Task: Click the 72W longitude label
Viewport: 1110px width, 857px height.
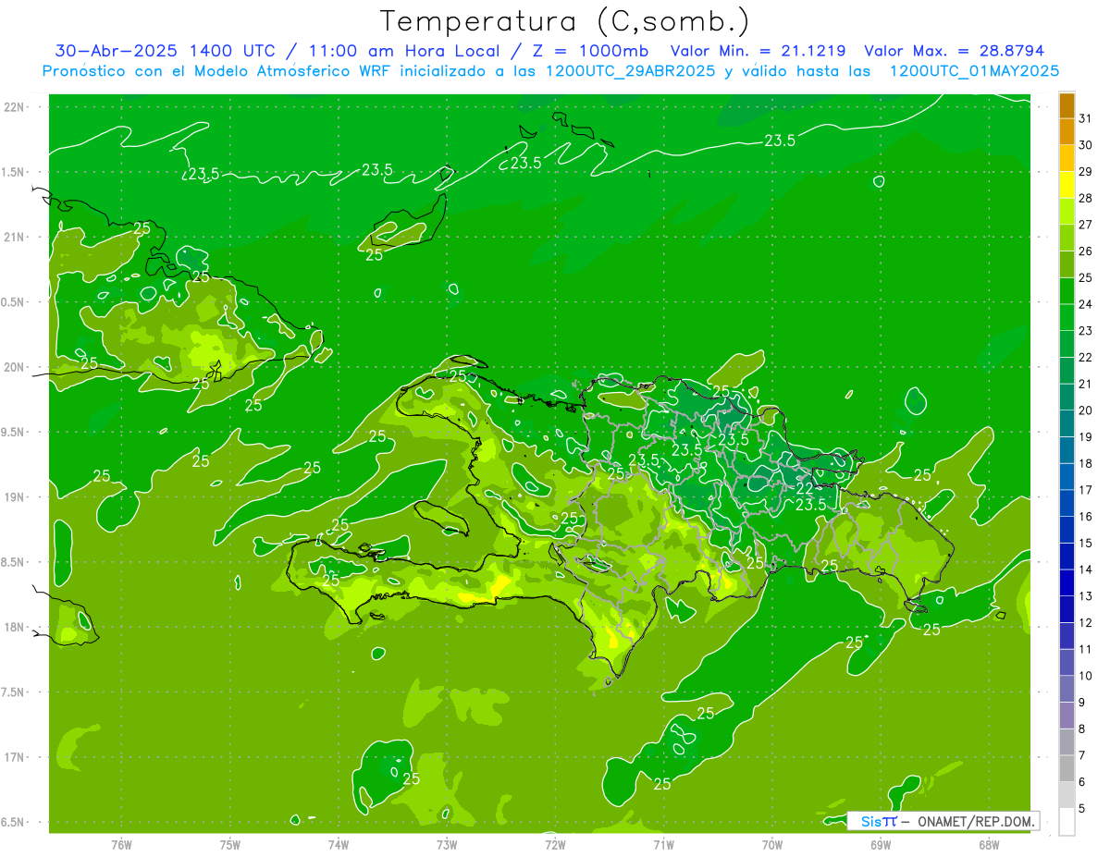Action: tap(555, 845)
